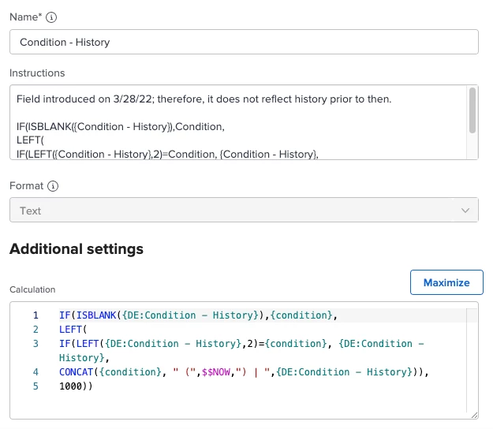Click the info icon beside Format label
This screenshot has height=429, width=493.
point(53,187)
